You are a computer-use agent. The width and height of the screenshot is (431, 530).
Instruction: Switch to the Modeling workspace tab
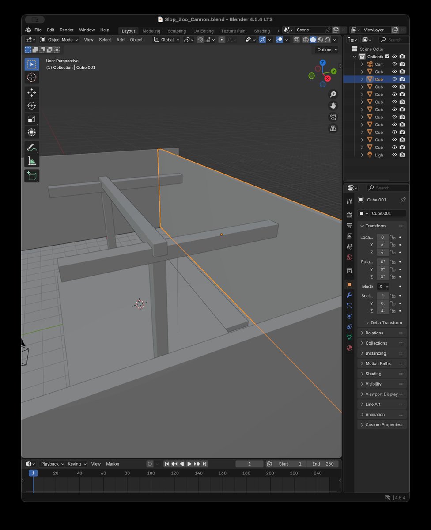151,31
